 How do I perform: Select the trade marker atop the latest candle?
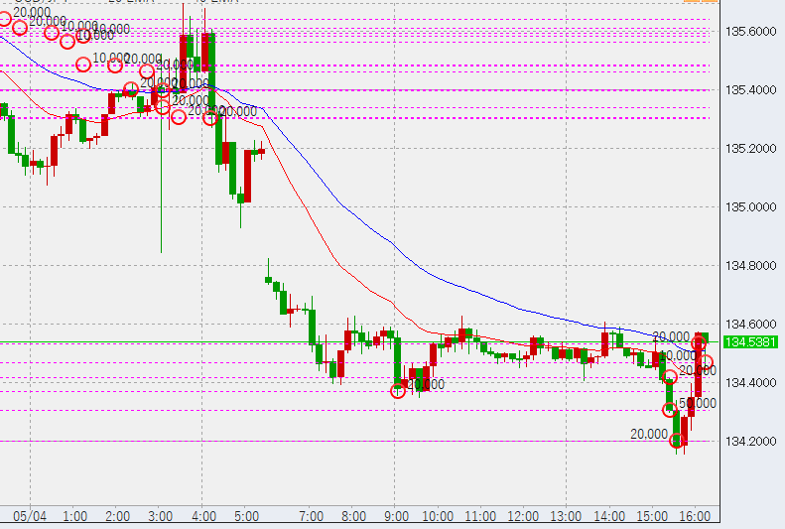click(699, 343)
